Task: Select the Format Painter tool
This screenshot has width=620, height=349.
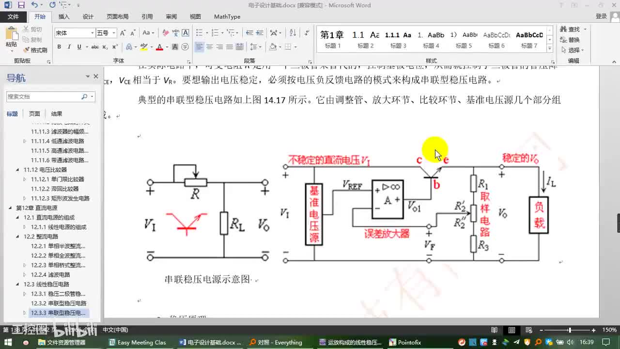Action: coord(35,50)
